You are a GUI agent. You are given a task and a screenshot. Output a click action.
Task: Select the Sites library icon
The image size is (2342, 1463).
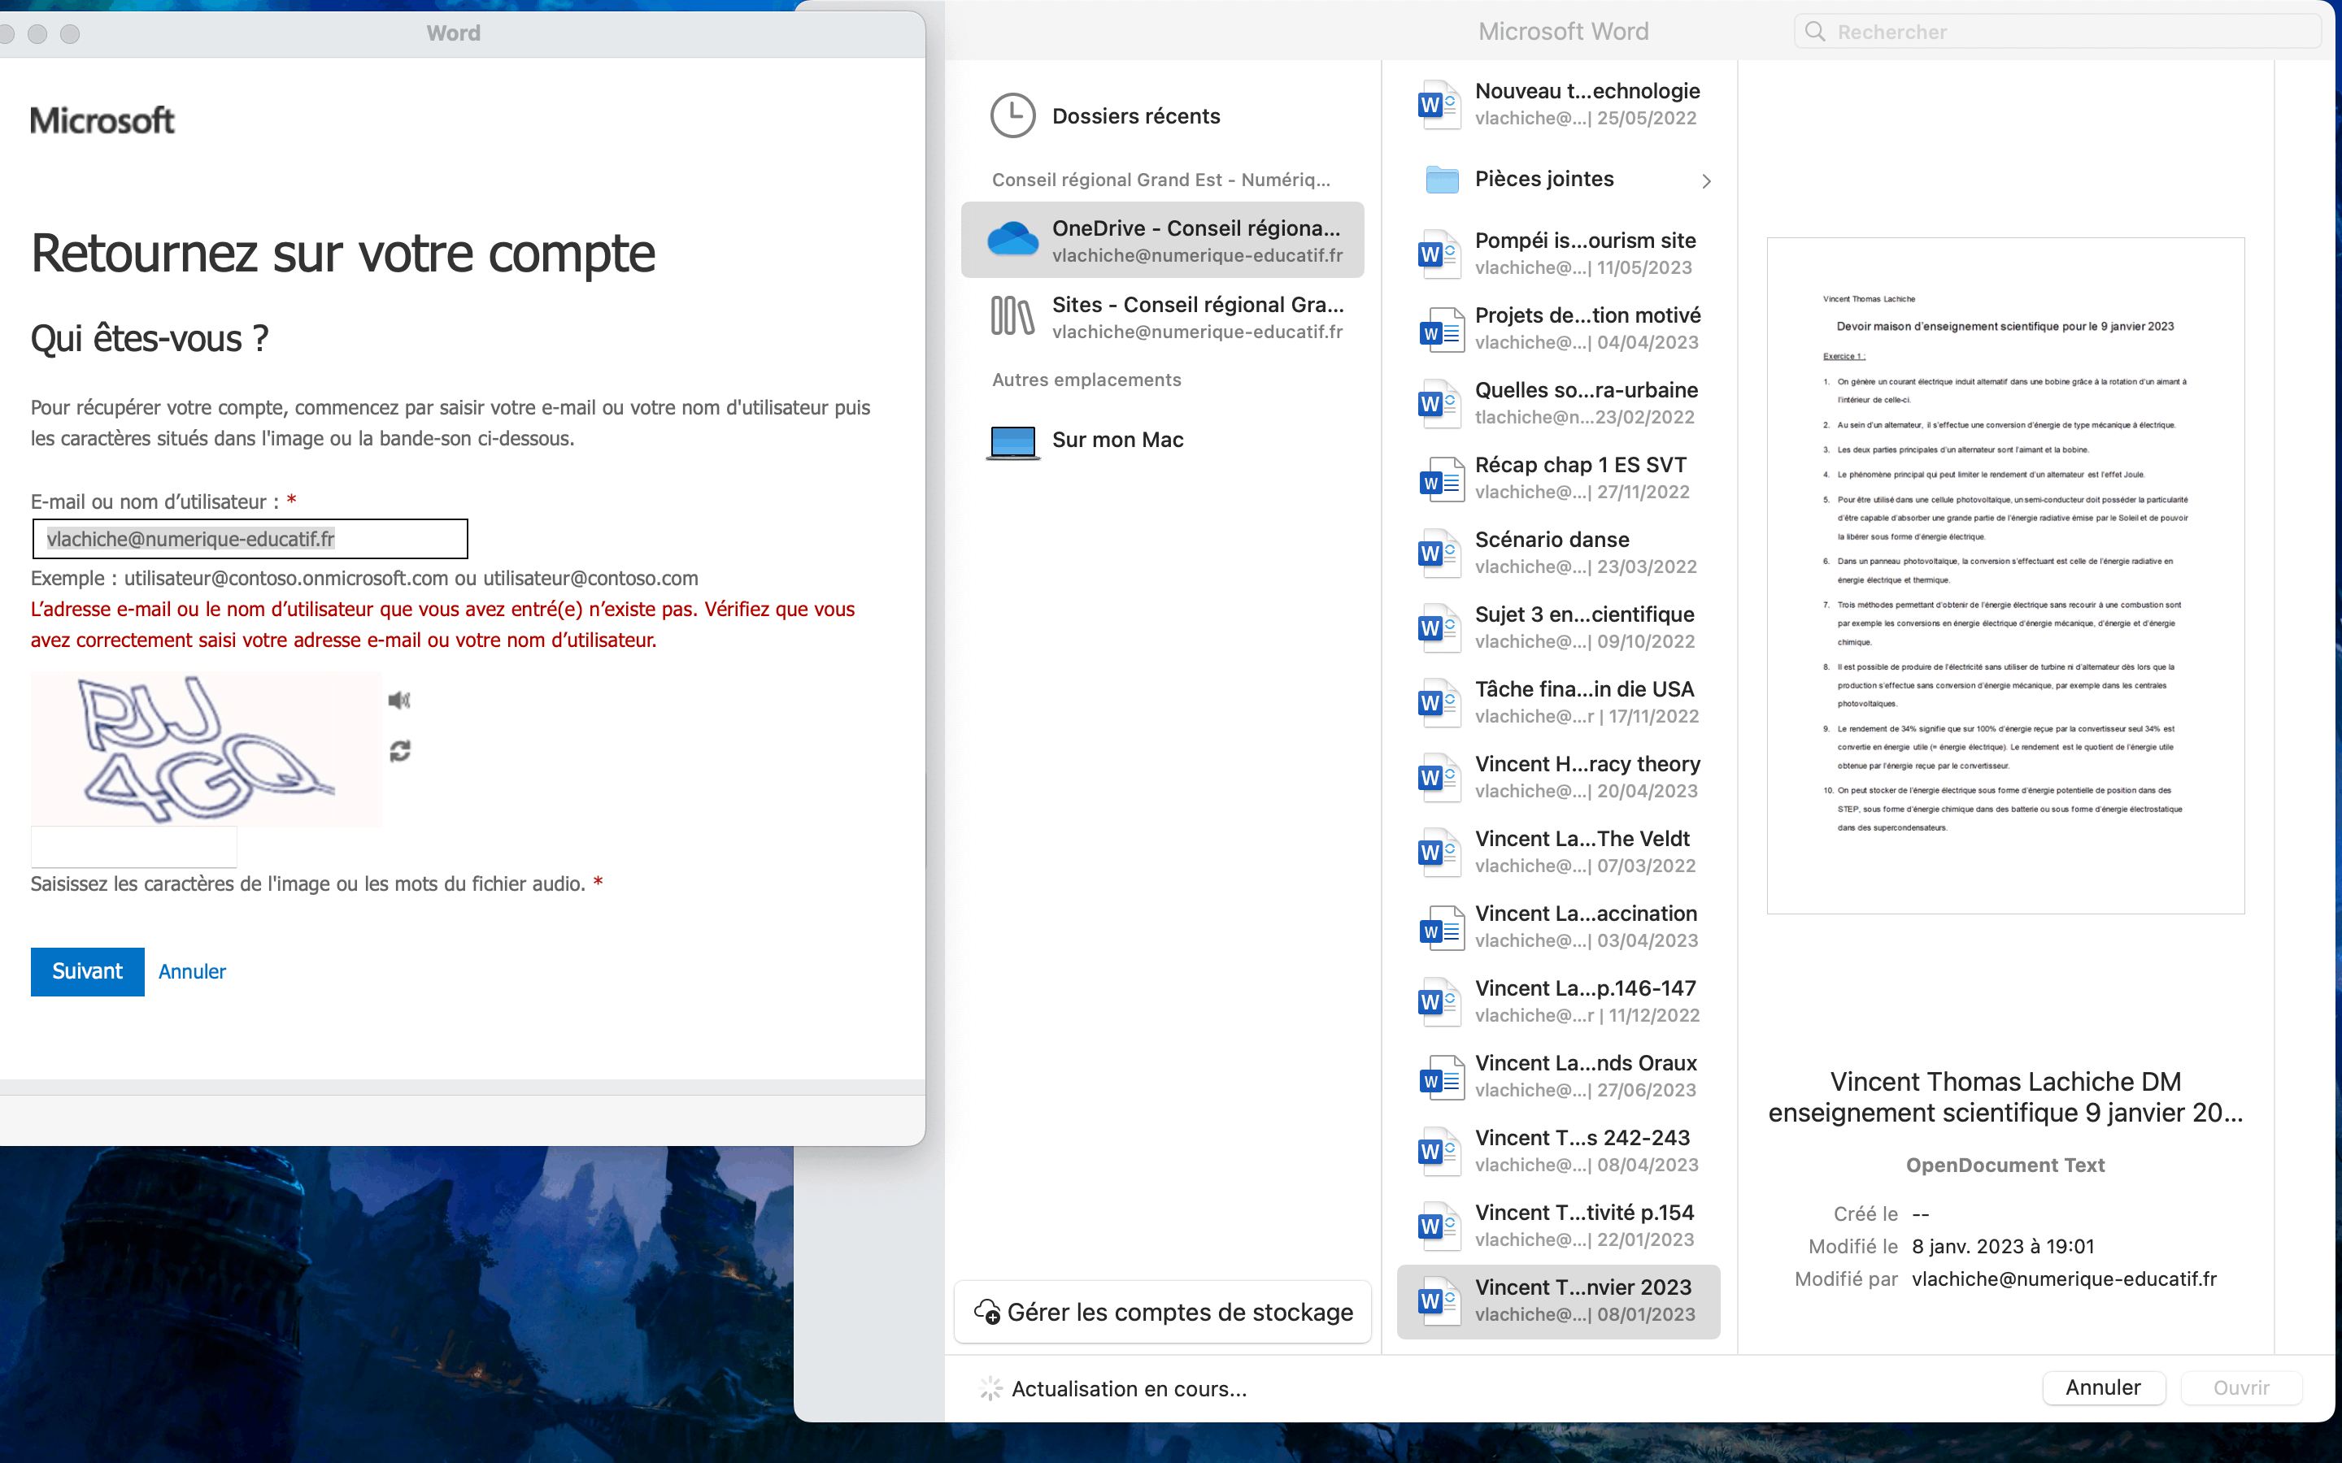pos(1013,316)
